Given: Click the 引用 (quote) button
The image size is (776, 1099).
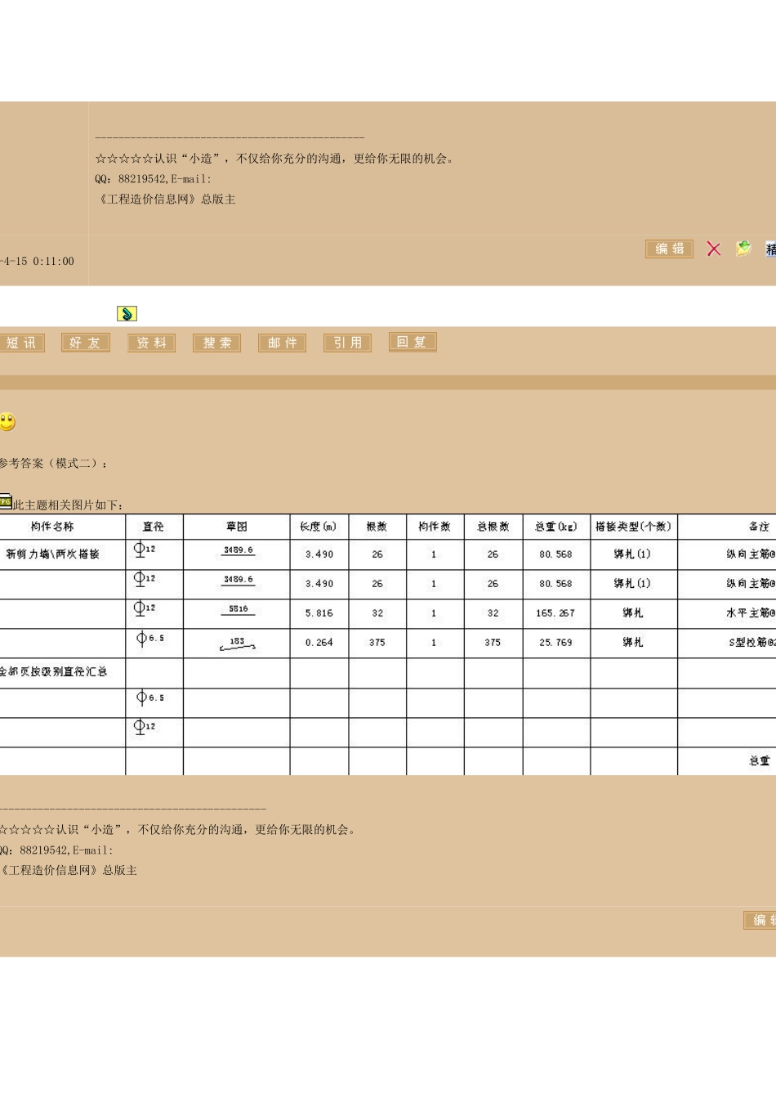Looking at the screenshot, I should tap(347, 343).
